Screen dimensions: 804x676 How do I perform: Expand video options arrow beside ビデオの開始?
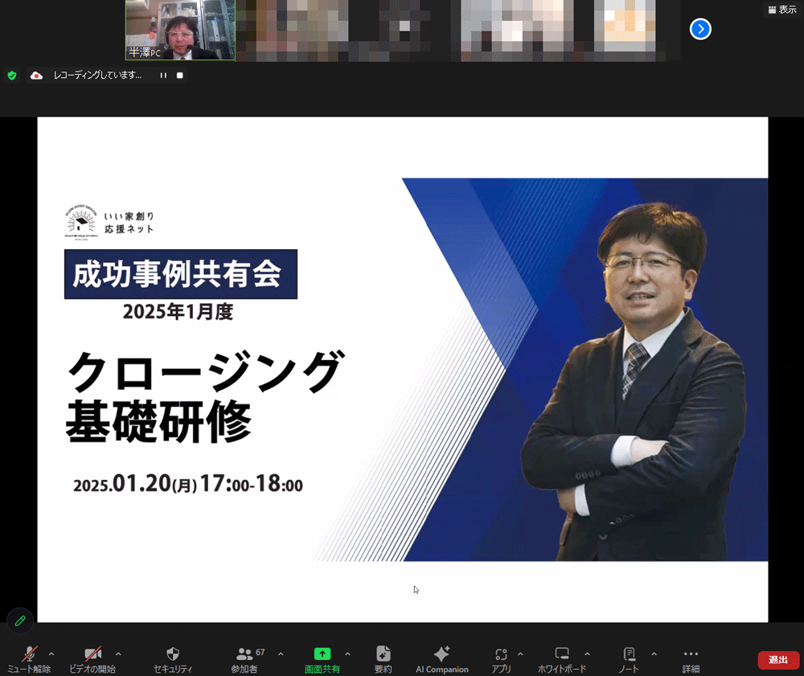[x=119, y=653]
